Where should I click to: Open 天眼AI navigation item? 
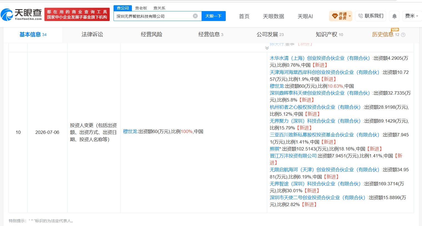(305, 16)
